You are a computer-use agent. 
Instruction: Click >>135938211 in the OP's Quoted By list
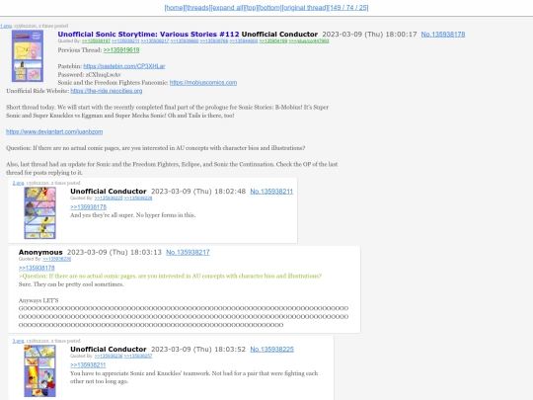tap(125, 40)
